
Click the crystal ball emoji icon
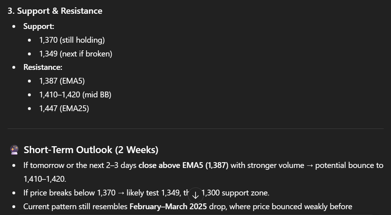coord(14,150)
